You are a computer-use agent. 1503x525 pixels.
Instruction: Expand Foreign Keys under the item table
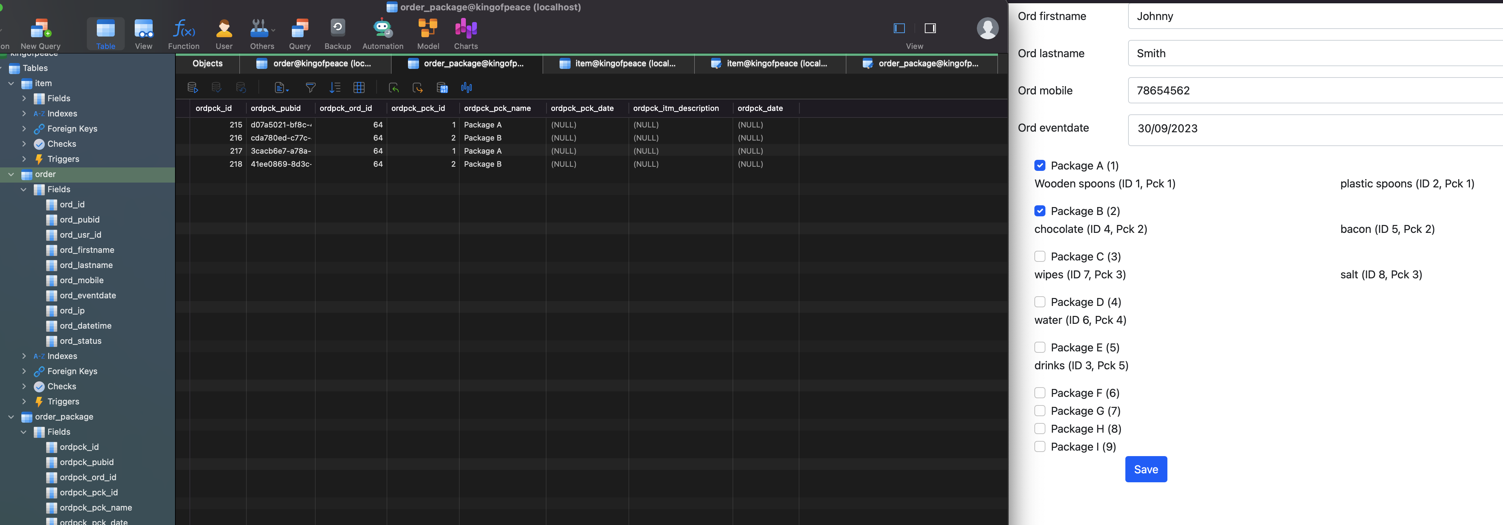coord(24,129)
